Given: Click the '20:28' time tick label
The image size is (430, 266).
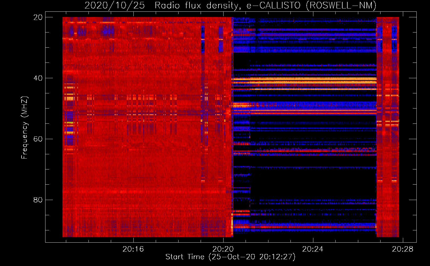Looking at the screenshot, I should (x=403, y=249).
